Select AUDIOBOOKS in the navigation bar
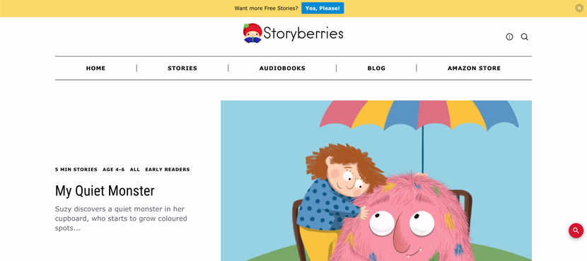The width and height of the screenshot is (587, 261). click(282, 68)
